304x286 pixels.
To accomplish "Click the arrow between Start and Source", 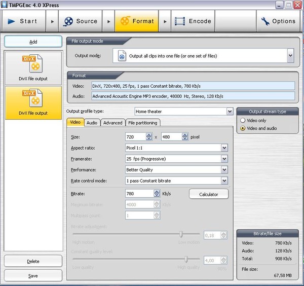I will click(52, 21).
